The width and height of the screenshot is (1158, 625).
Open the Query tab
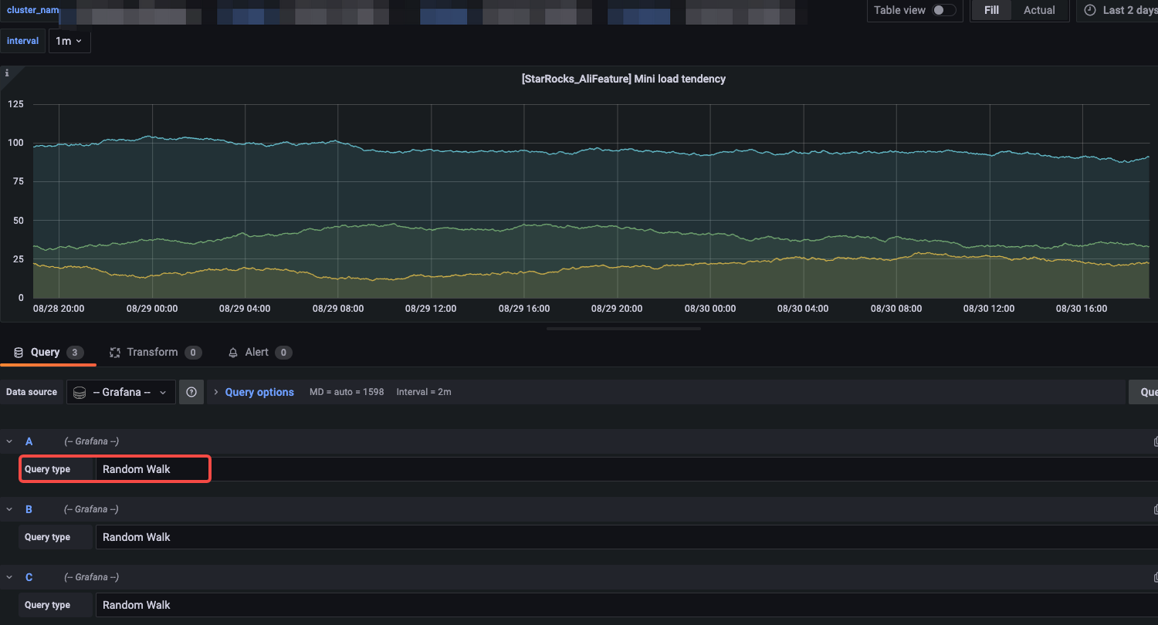coord(45,353)
